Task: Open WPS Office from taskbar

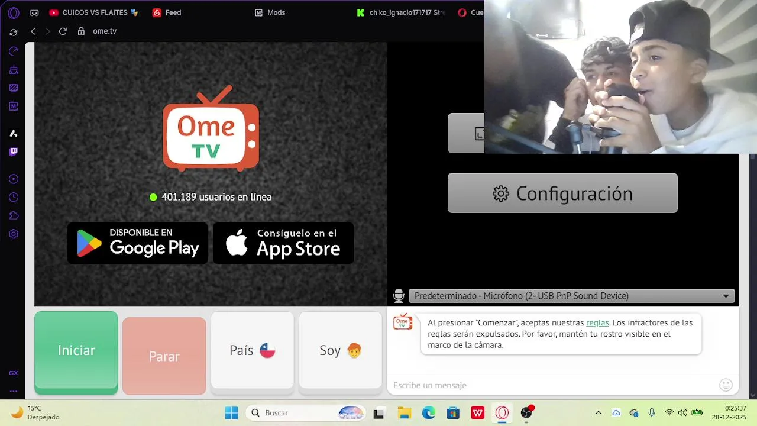Action: tap(478, 412)
